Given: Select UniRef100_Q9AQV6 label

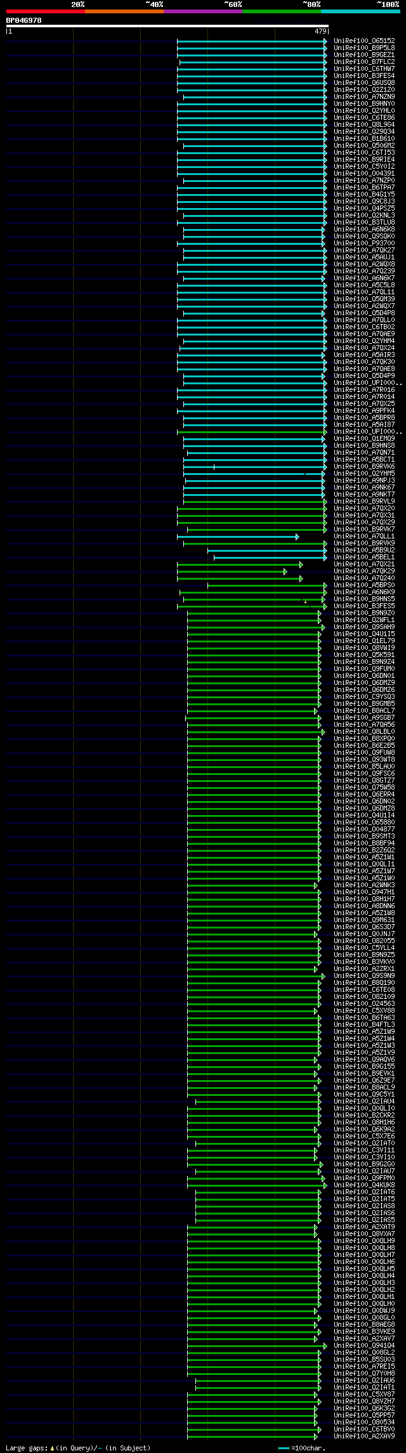Looking at the screenshot, I should point(364,1060).
